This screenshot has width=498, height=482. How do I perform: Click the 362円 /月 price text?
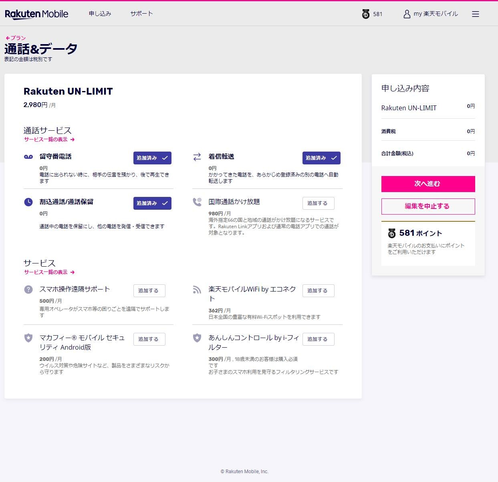[x=220, y=311]
